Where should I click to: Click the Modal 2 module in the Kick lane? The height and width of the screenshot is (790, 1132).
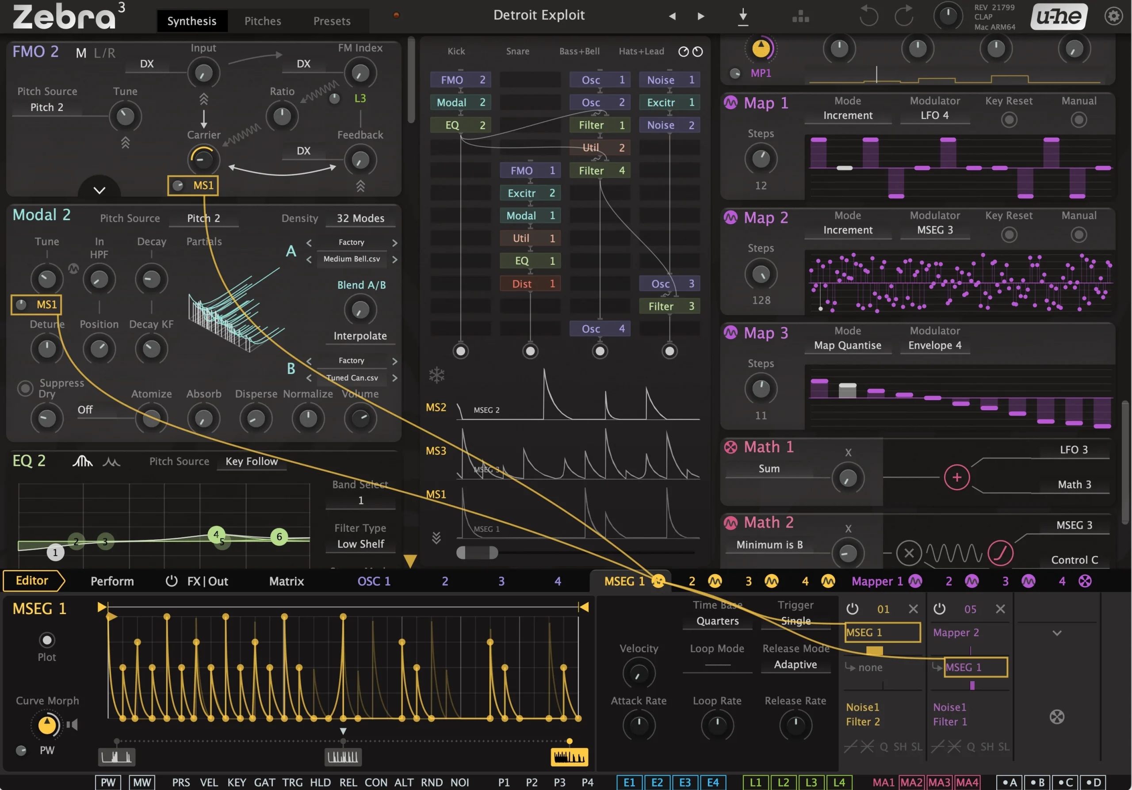(460, 103)
